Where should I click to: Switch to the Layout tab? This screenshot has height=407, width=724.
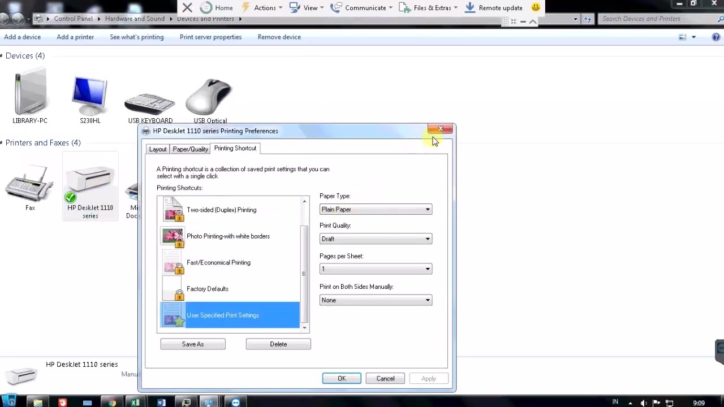click(158, 149)
